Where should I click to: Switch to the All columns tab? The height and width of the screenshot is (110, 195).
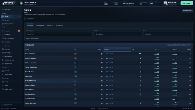click(x=59, y=25)
